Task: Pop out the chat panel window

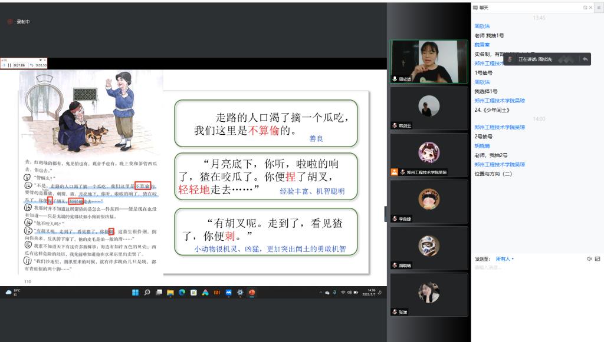Action: click(x=585, y=8)
